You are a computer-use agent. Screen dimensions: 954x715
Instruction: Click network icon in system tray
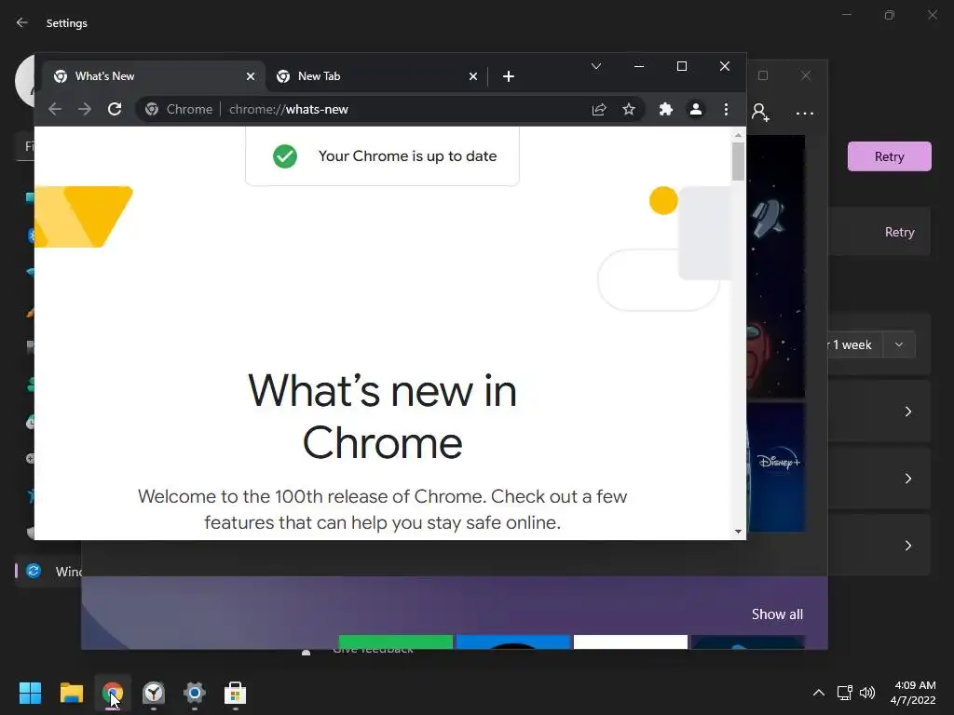[x=844, y=693]
